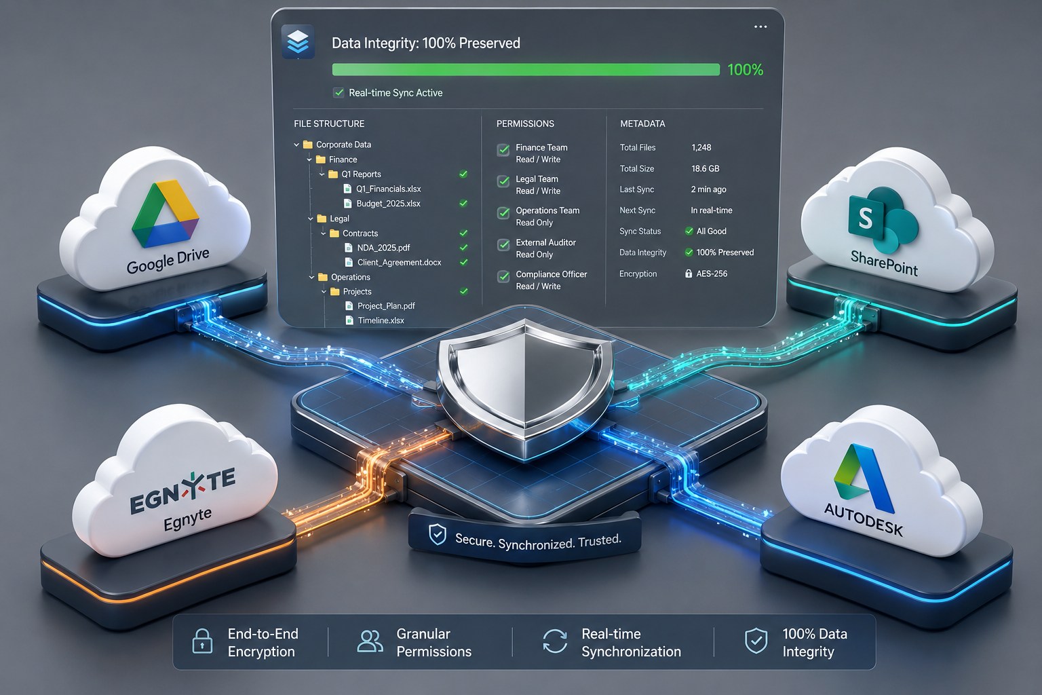Click the Budget_2025.xlsx file icon

point(348,204)
